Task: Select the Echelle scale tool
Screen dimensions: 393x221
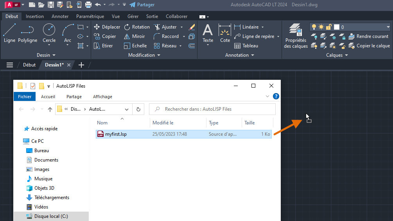Action: point(135,46)
